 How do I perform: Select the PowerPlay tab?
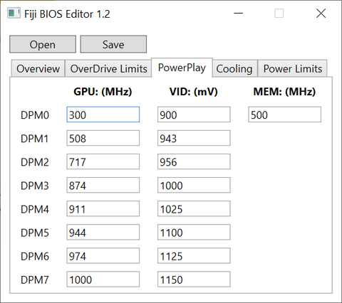tap(182, 68)
